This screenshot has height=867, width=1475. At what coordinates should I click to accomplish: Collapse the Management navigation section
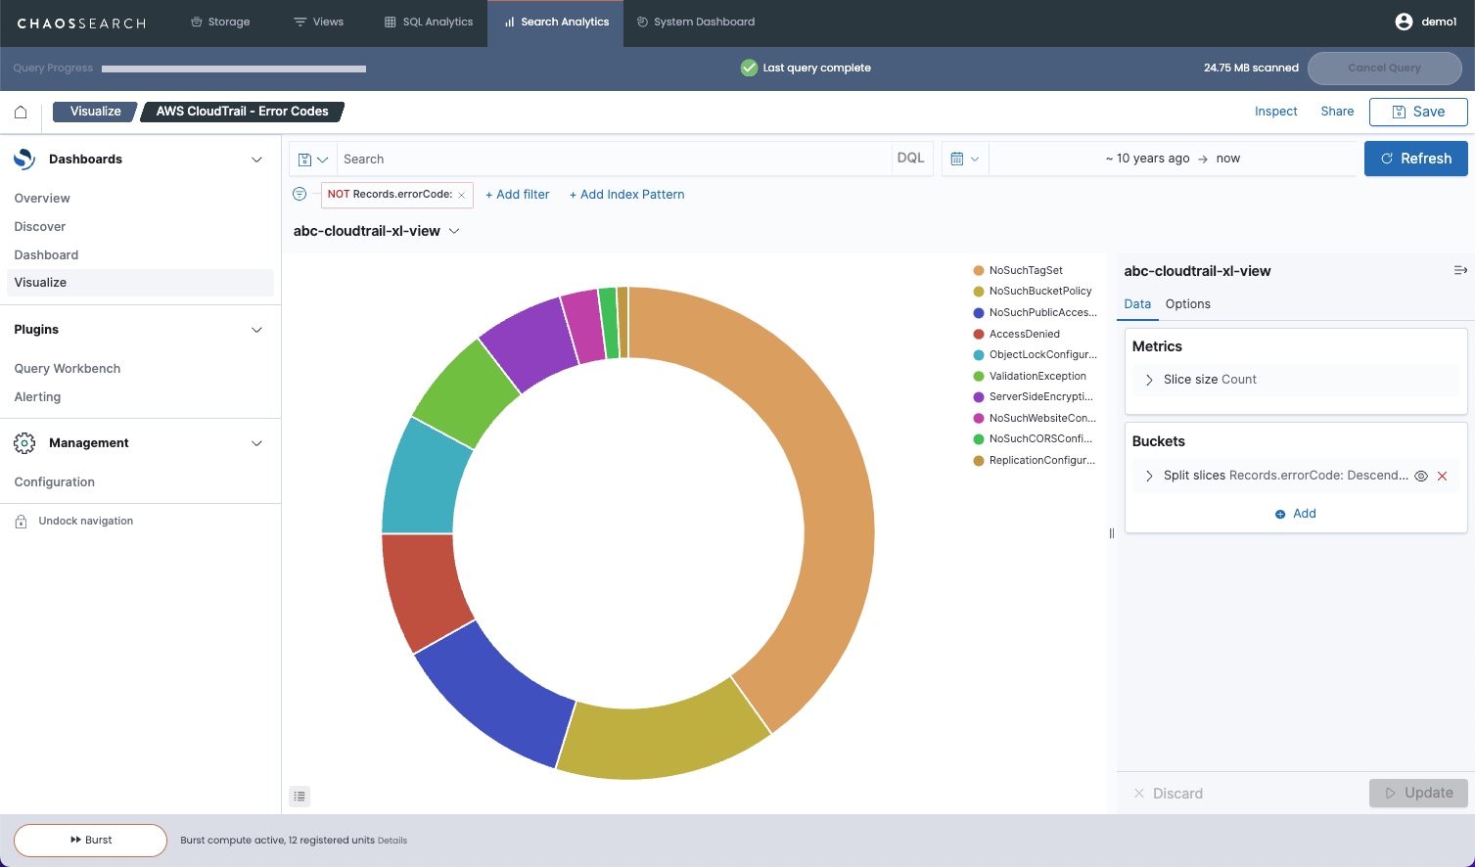(256, 443)
